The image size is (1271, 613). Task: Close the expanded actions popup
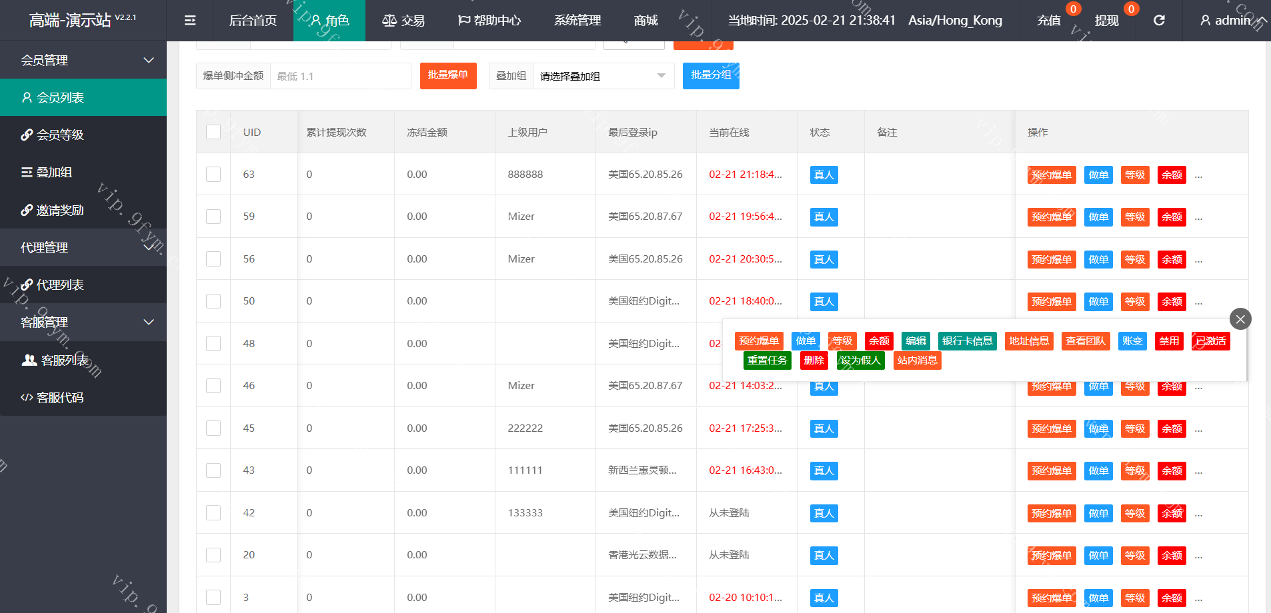(1240, 319)
